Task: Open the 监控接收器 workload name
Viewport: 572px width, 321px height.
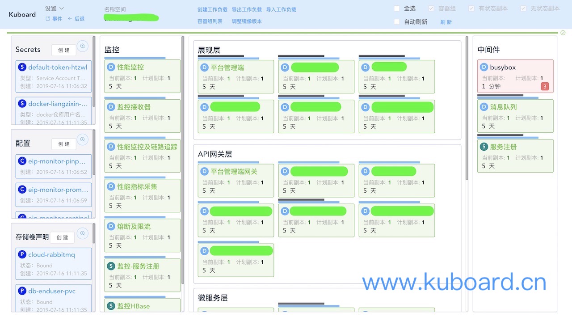Action: pos(134,107)
